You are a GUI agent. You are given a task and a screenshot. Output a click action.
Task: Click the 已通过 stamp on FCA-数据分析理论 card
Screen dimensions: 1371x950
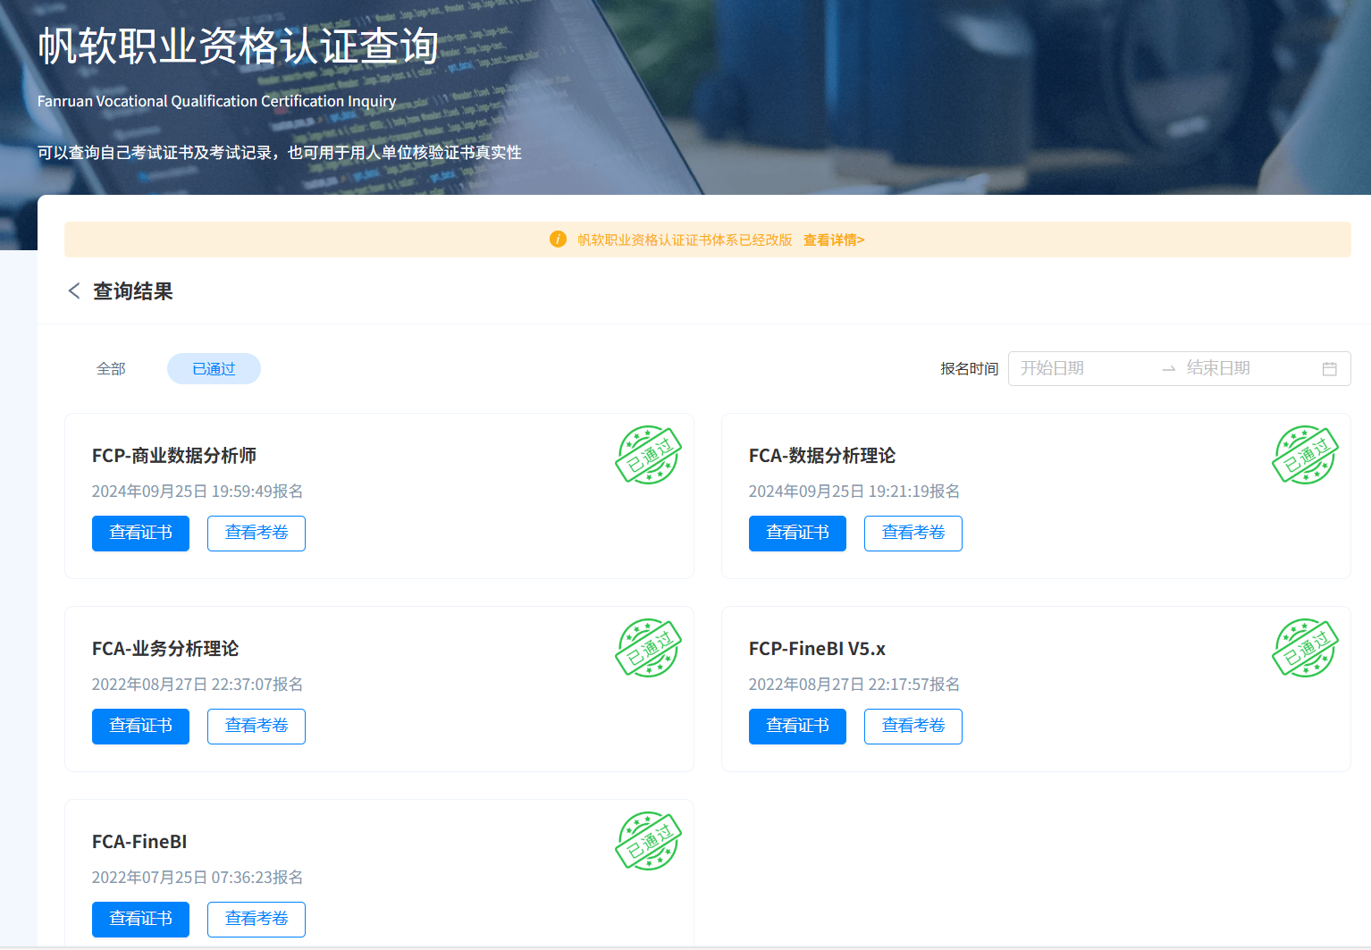pyautogui.click(x=1305, y=455)
